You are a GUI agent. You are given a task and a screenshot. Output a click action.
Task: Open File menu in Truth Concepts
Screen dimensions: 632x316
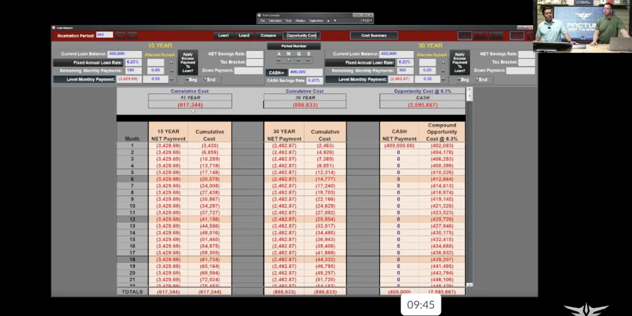[262, 21]
